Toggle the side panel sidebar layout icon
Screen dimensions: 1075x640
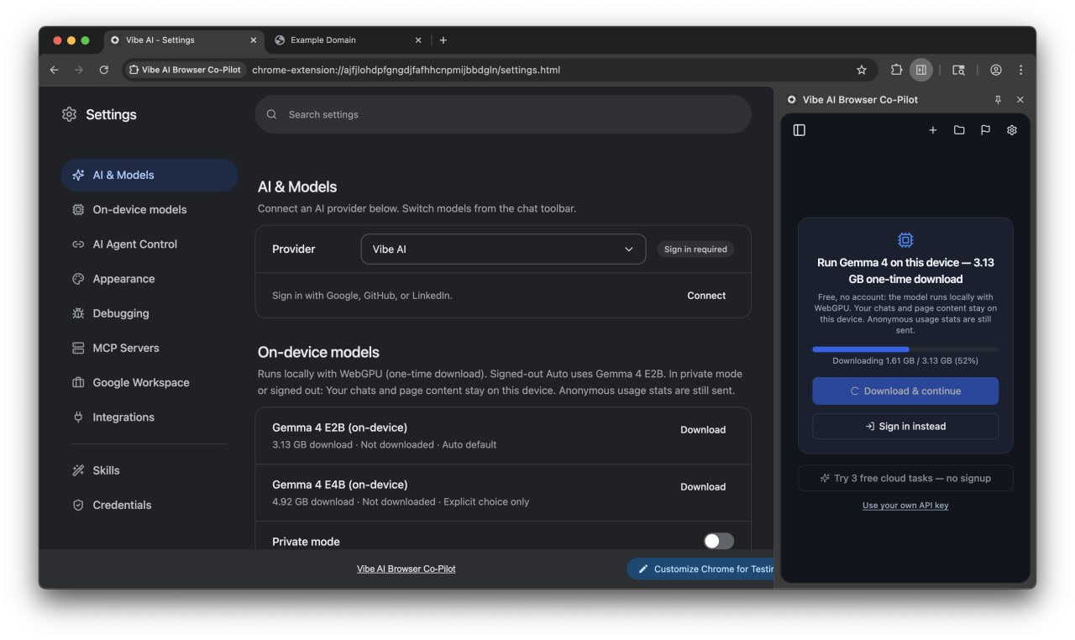(800, 130)
